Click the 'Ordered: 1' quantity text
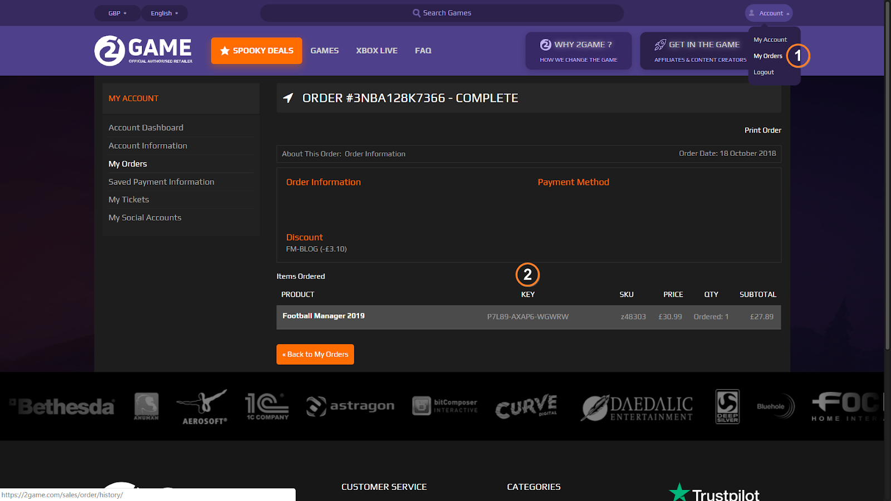 [711, 317]
